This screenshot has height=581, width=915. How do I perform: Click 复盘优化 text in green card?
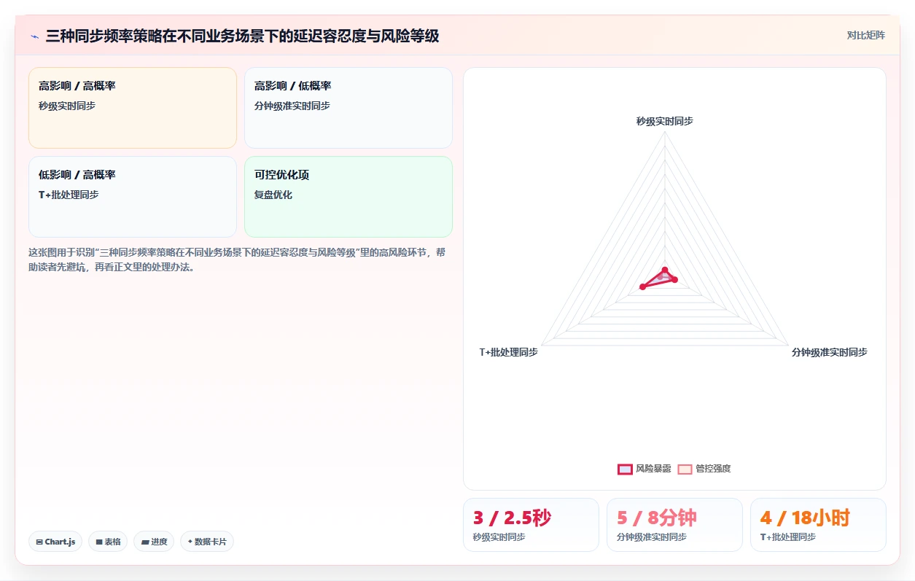tap(273, 195)
